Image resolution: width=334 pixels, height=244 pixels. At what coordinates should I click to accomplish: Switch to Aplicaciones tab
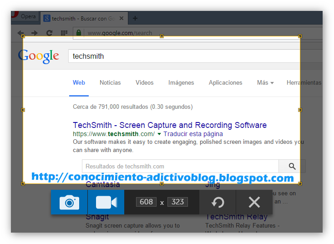coord(225,83)
